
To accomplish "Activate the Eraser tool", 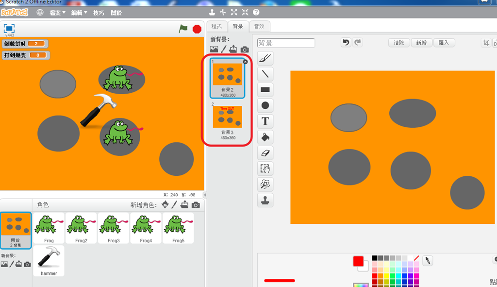I will tap(265, 153).
